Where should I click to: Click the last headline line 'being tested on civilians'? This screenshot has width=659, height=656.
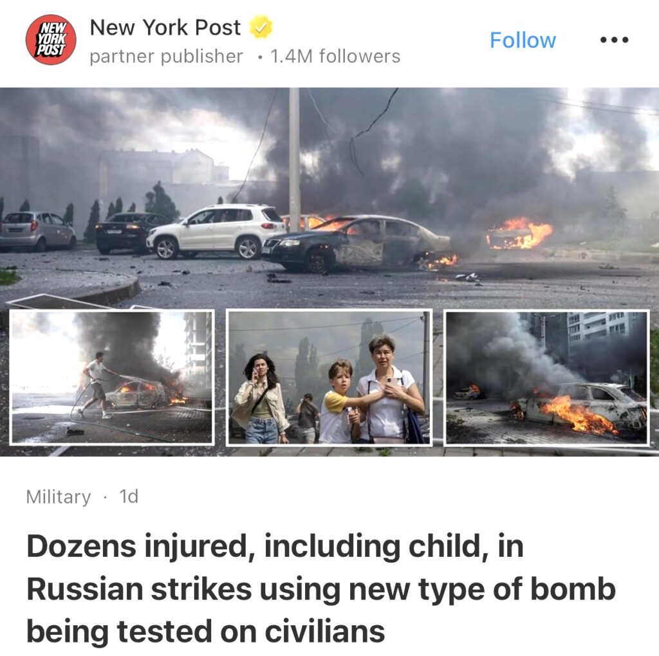point(205,631)
